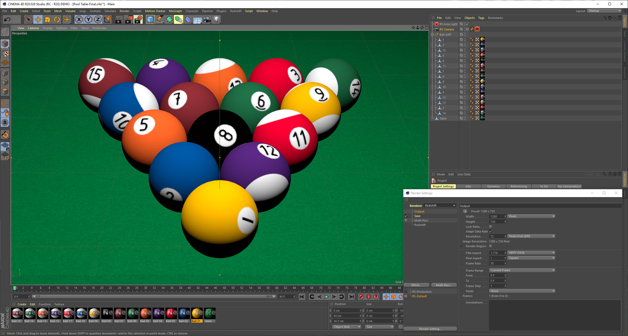Click the Light bulb object icon
The height and width of the screenshot is (336, 628).
(x=217, y=19)
